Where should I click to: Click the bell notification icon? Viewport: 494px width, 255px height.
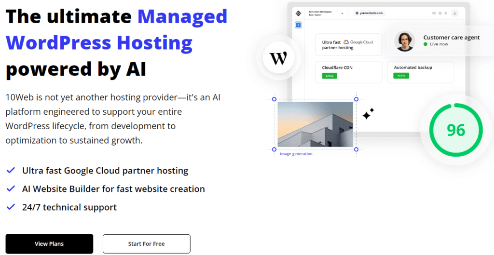pos(445,13)
